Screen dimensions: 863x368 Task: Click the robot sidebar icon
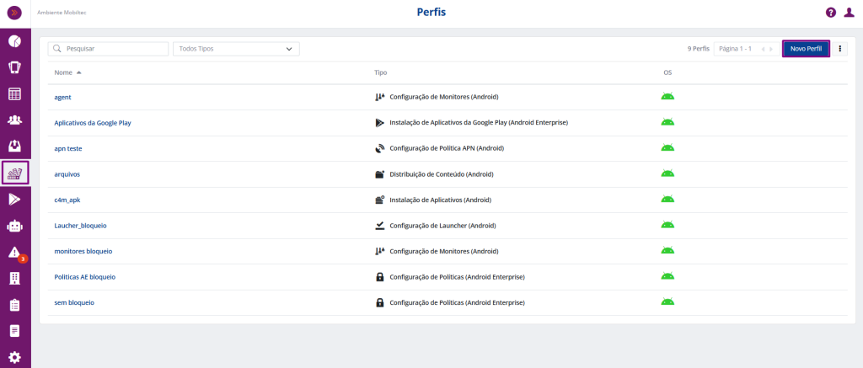click(x=14, y=226)
